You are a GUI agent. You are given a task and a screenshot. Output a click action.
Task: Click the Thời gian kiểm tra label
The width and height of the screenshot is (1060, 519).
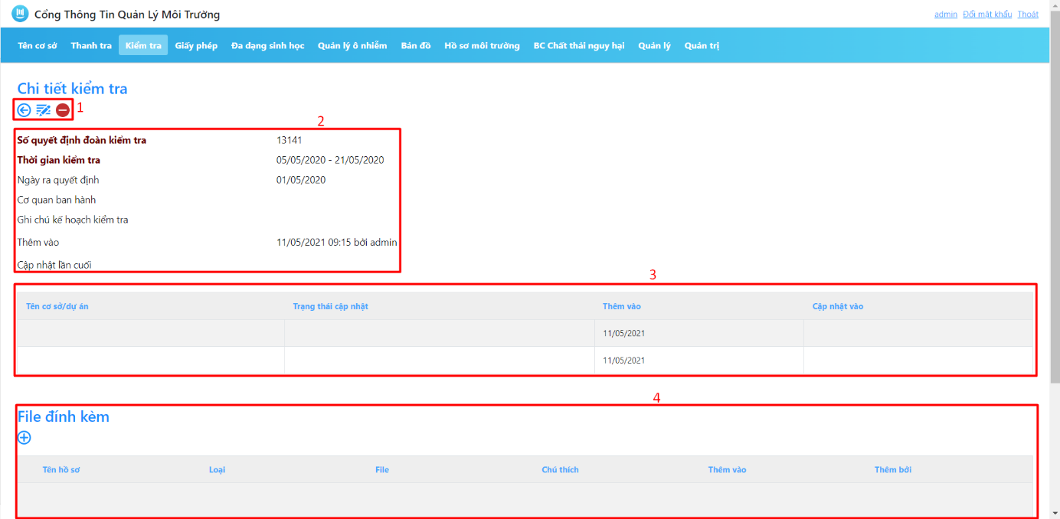[59, 160]
